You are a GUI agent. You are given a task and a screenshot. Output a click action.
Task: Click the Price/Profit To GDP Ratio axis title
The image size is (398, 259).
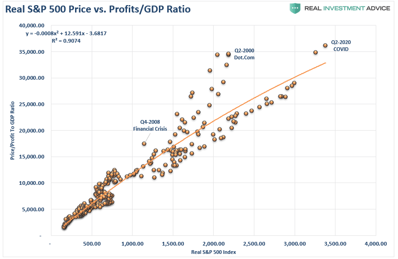coord(12,131)
